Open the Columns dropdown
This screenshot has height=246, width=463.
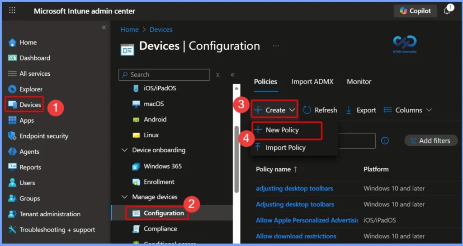[x=408, y=110]
